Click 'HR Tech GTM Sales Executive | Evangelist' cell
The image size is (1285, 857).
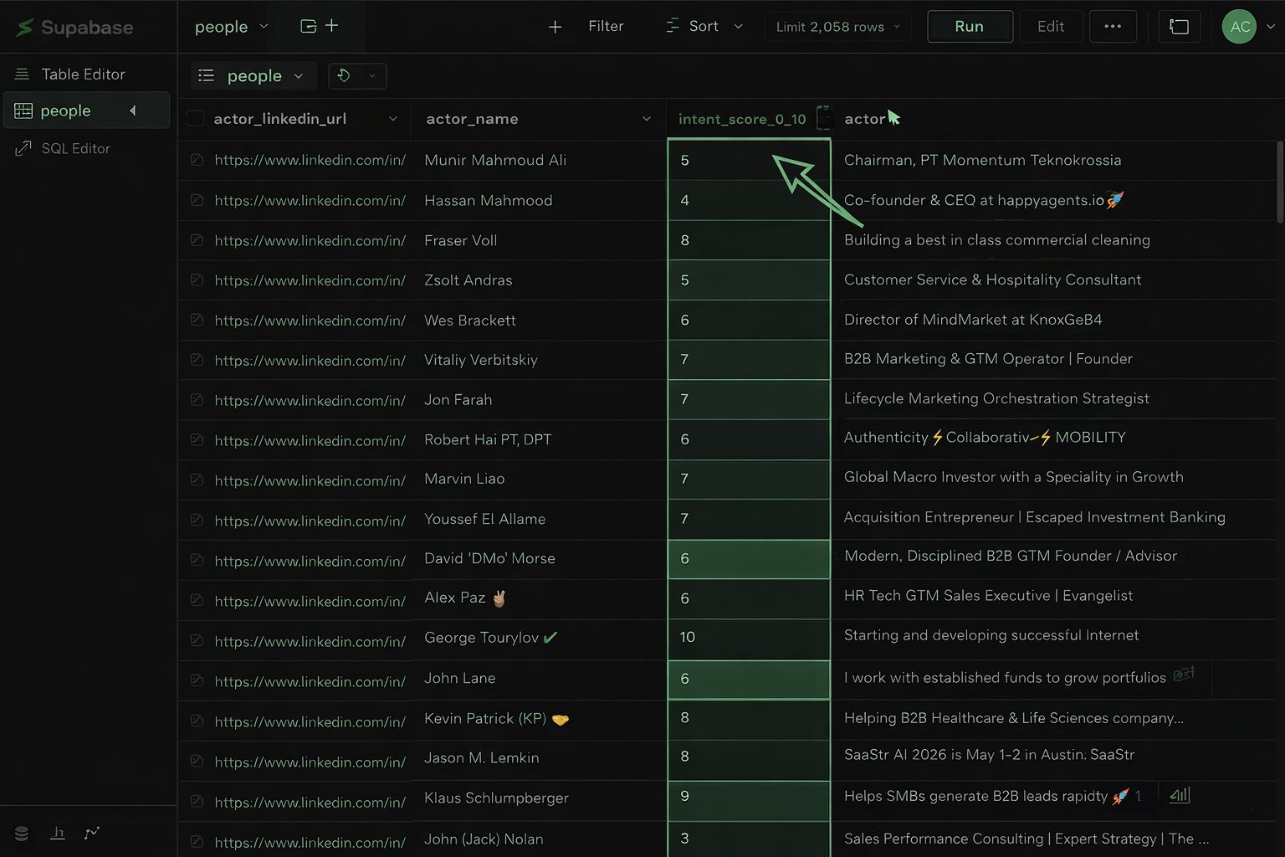988,595
